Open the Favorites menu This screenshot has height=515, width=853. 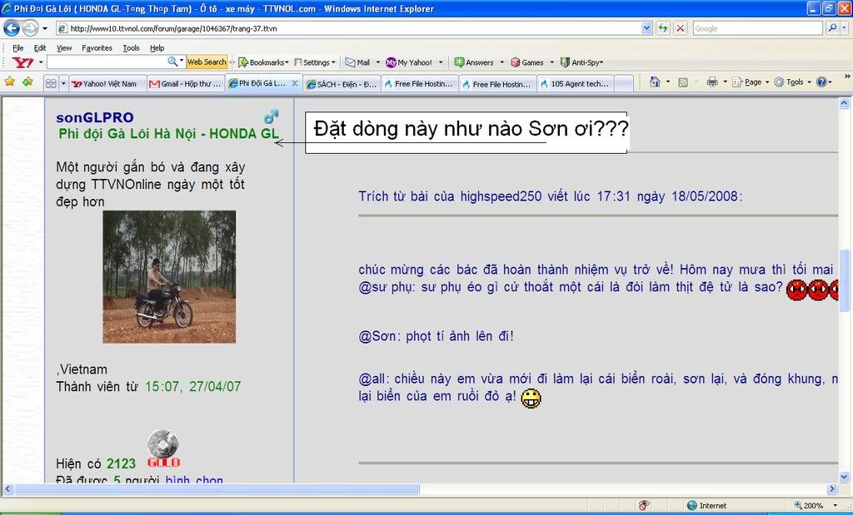97,47
